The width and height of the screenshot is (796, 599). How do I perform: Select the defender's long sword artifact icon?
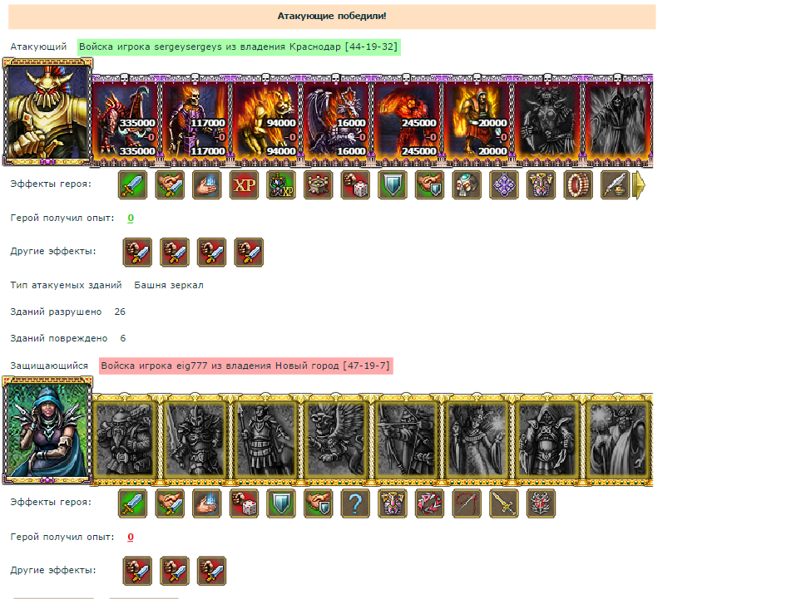point(503,503)
